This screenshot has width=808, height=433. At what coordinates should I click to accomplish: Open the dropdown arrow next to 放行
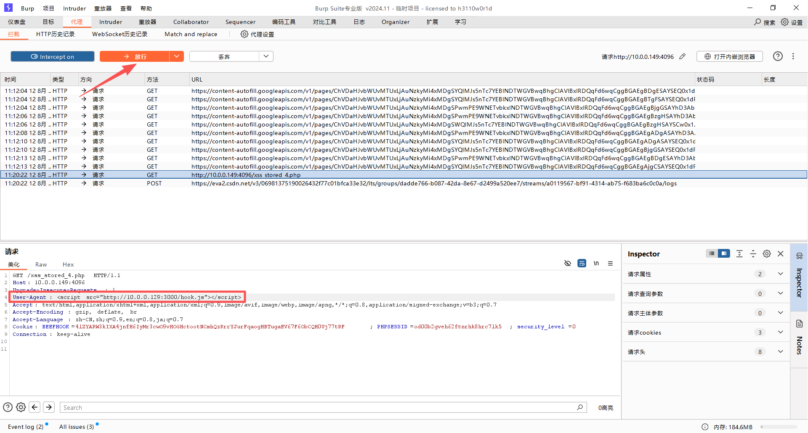pos(177,57)
